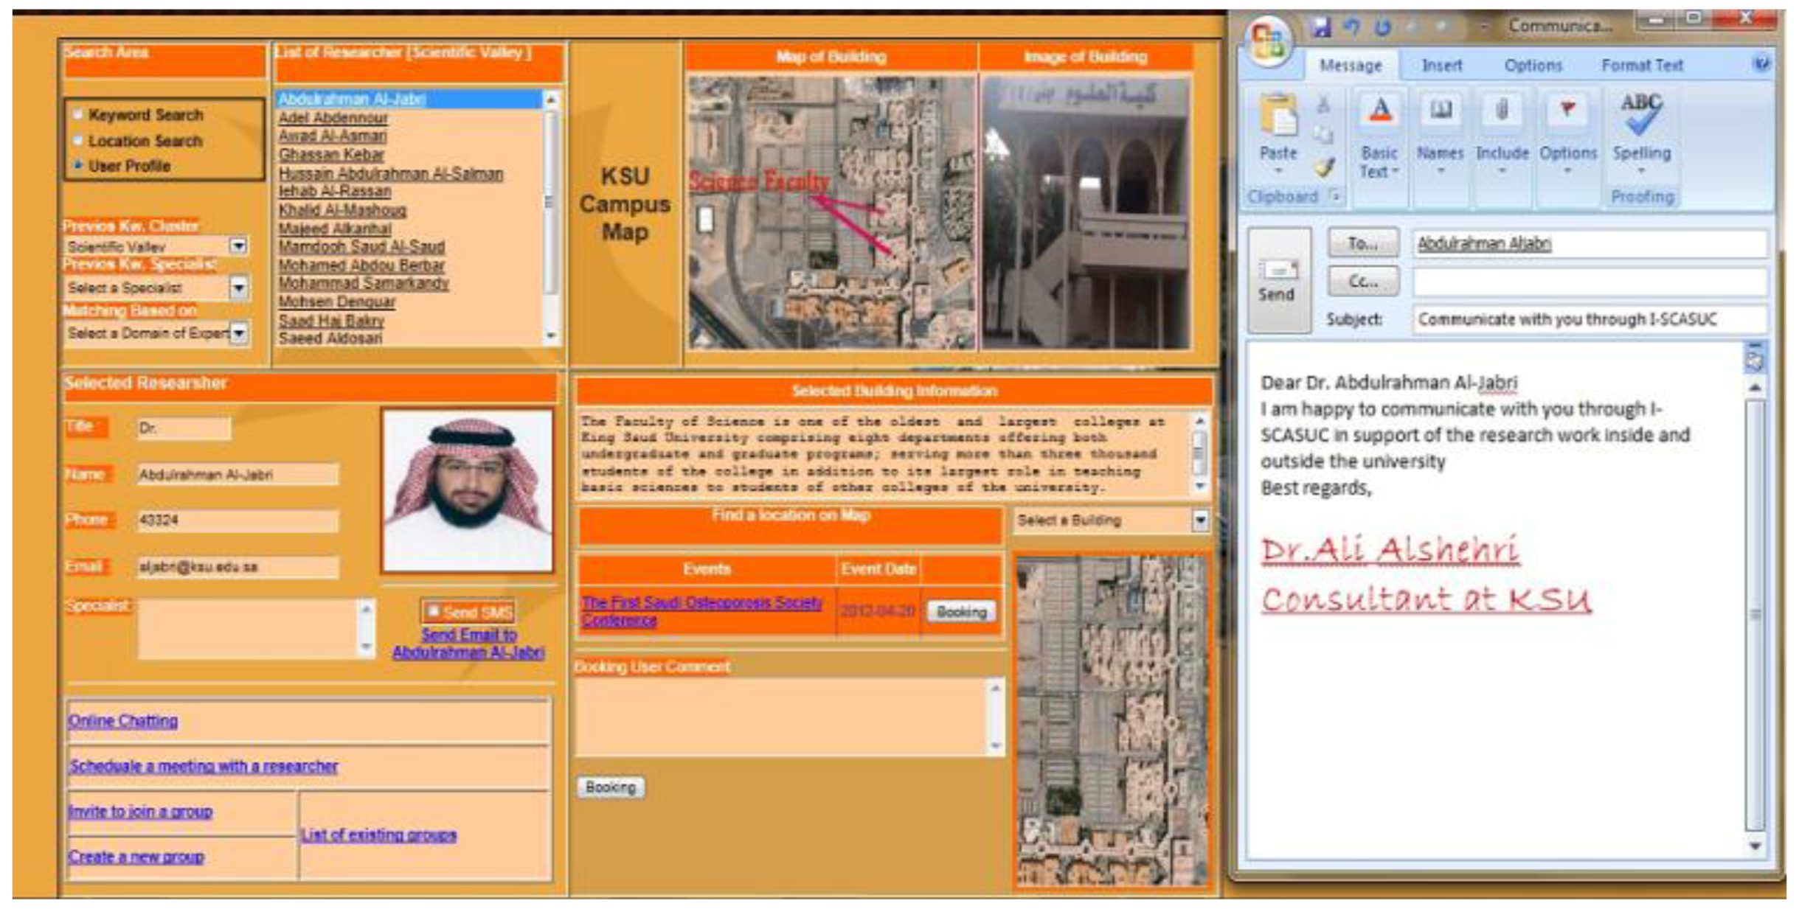
Task: Open the First Saudi Osteoporosis Society Conference link
Action: click(x=701, y=611)
